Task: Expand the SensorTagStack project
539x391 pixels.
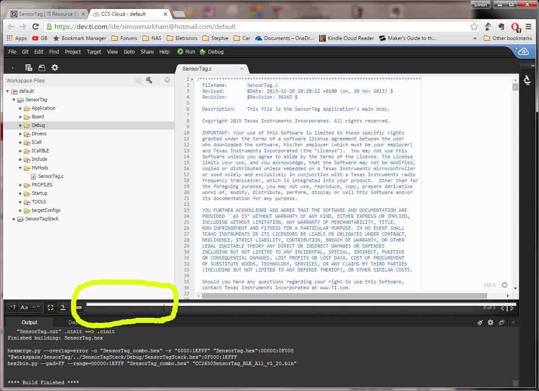Action: coord(14,219)
